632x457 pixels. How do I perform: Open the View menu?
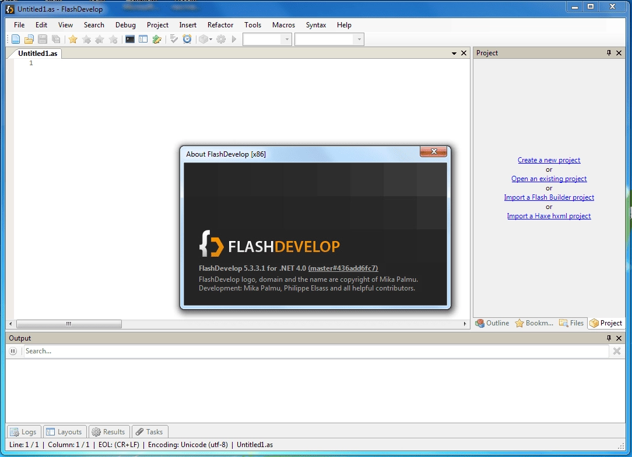coord(65,25)
